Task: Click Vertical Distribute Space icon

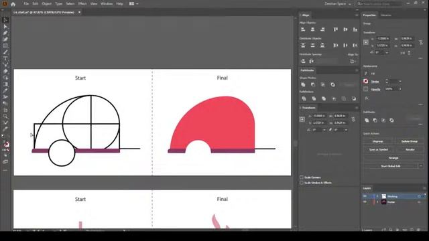Action: coord(303,61)
